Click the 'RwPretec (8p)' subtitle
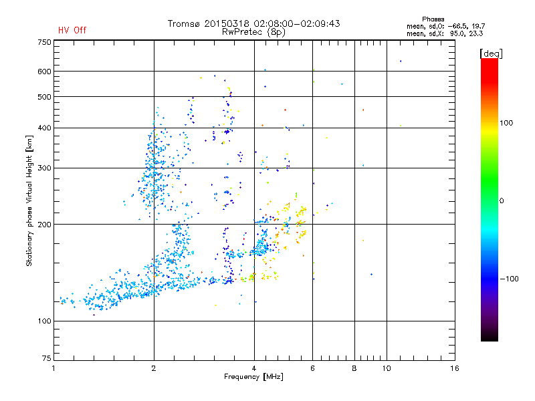 (253, 32)
